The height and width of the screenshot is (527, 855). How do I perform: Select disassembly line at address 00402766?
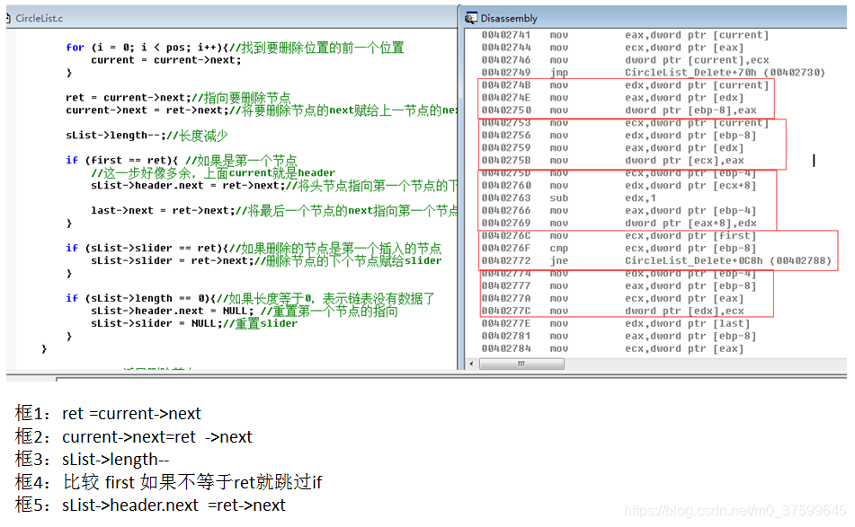point(619,210)
